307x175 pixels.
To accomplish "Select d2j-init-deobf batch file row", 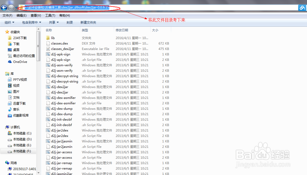I will pyautogui.click(x=107, y=119).
